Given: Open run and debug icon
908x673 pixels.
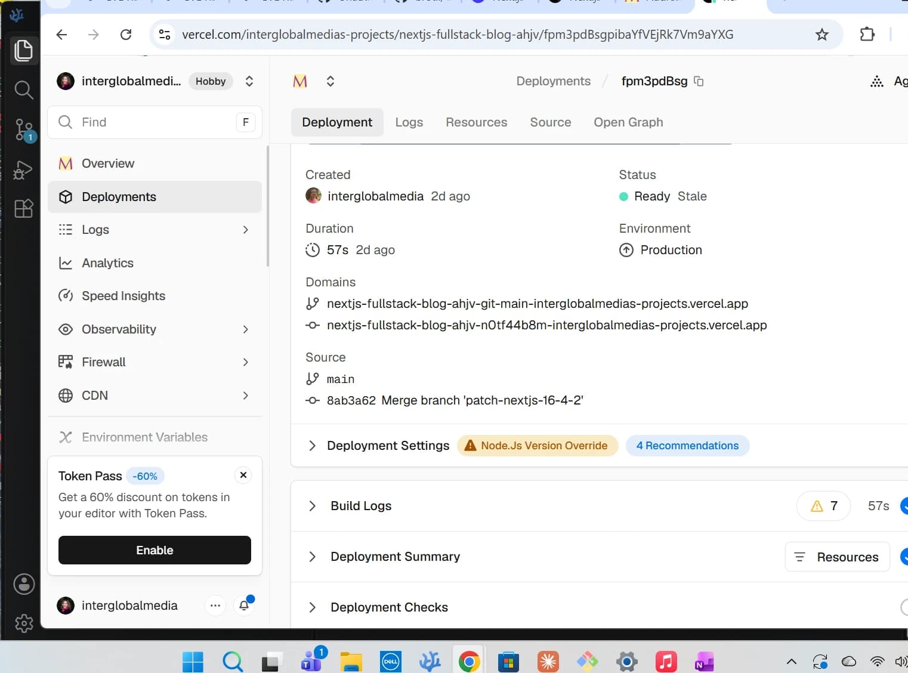Looking at the screenshot, I should pos(23,170).
